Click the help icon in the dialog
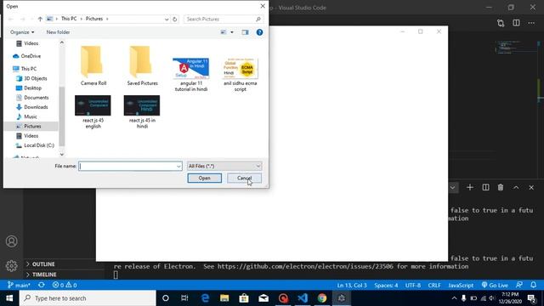 [259, 32]
